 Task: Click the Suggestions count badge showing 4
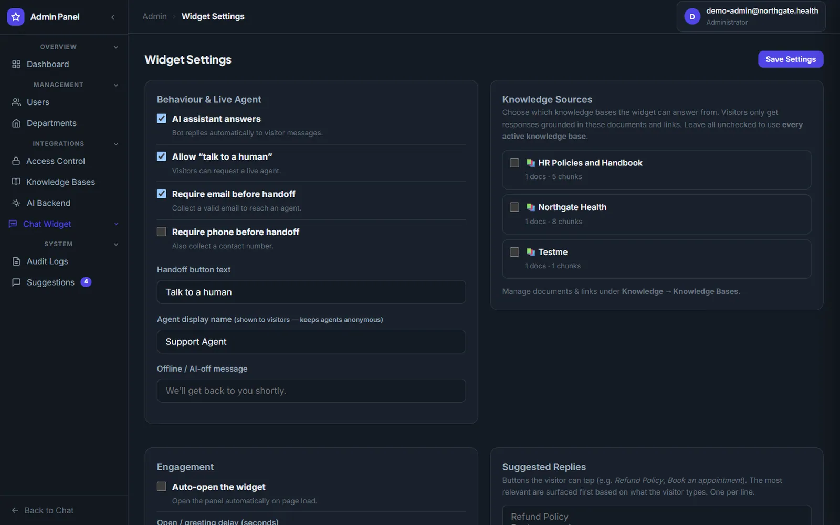click(86, 282)
